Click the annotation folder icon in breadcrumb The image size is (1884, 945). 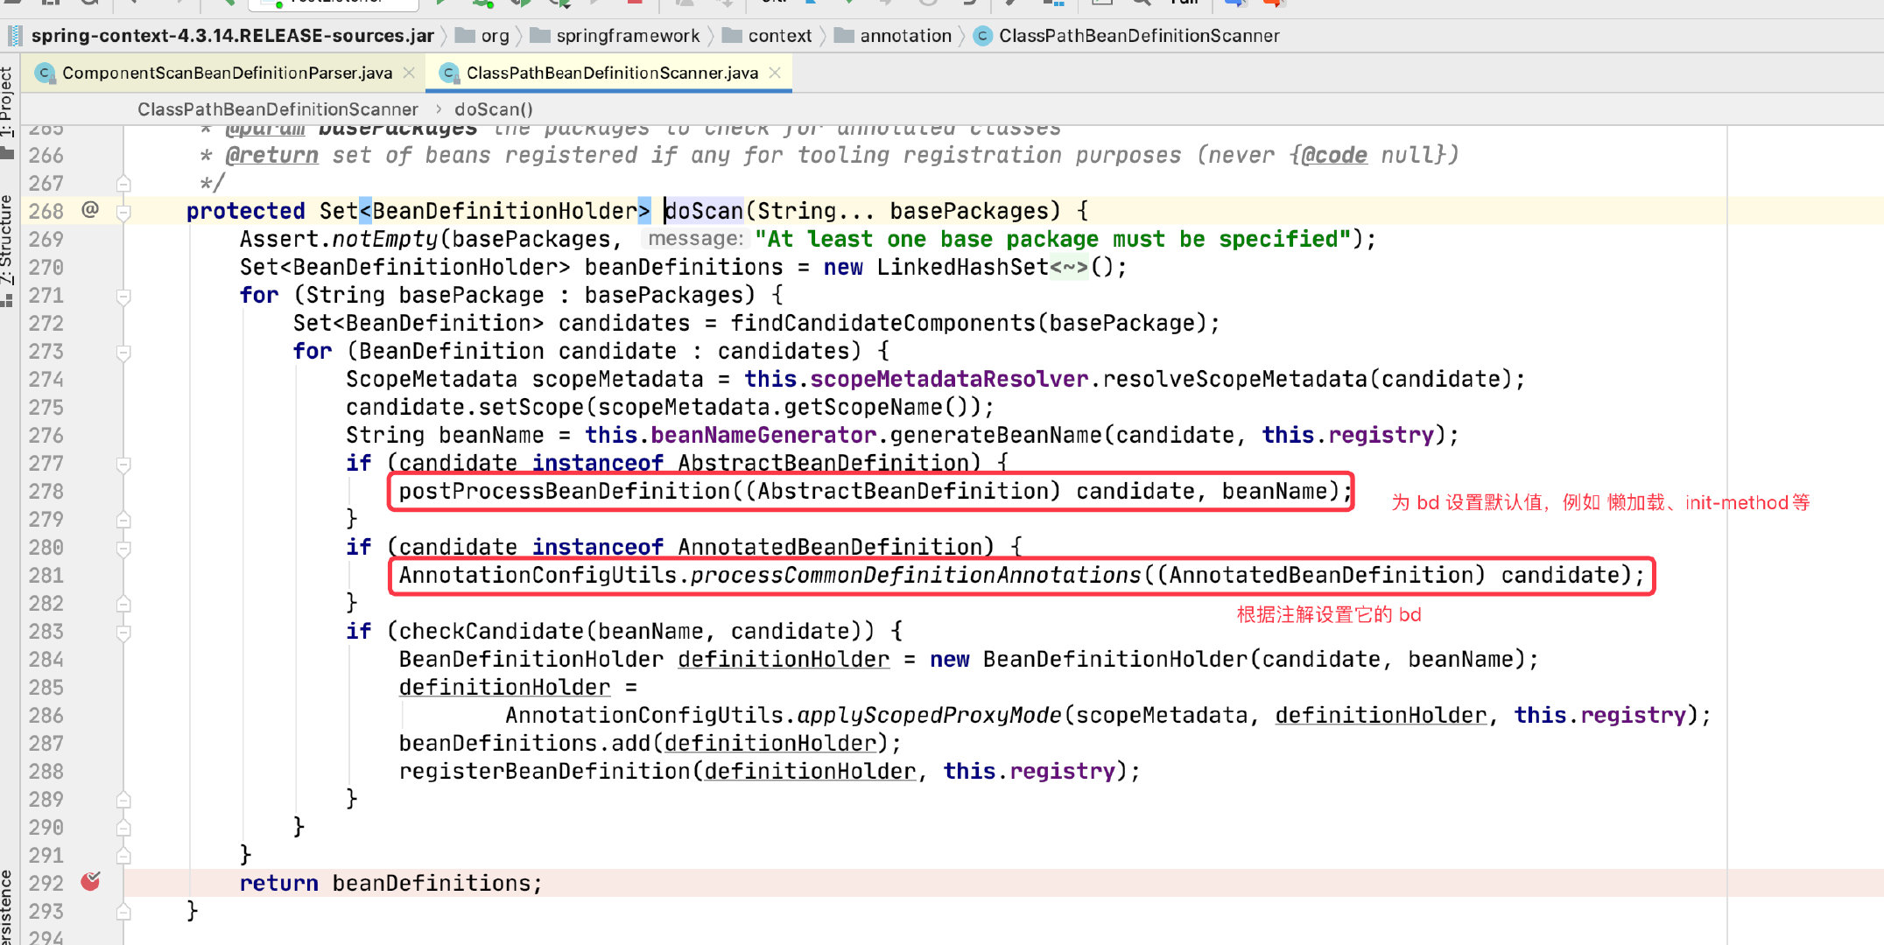844,36
